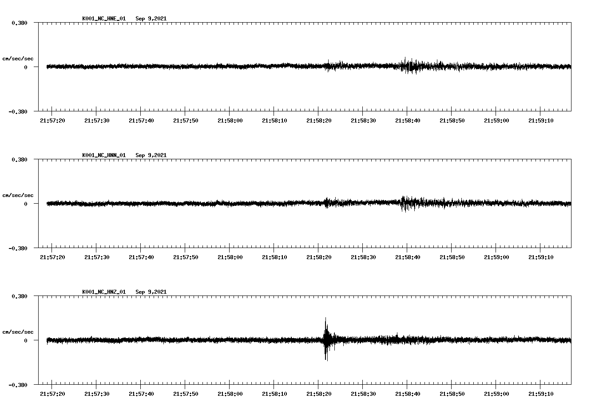The width and height of the screenshot is (603, 410).
Task: Click 21:58:40 time label under HNE plot
Action: (408, 121)
